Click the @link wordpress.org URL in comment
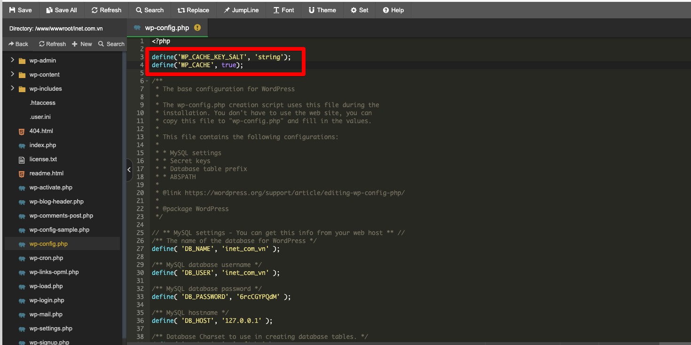 295,193
